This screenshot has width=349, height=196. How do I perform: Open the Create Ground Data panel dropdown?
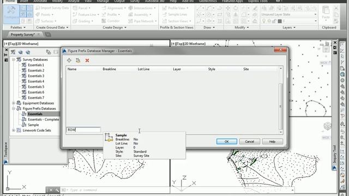point(52,27)
